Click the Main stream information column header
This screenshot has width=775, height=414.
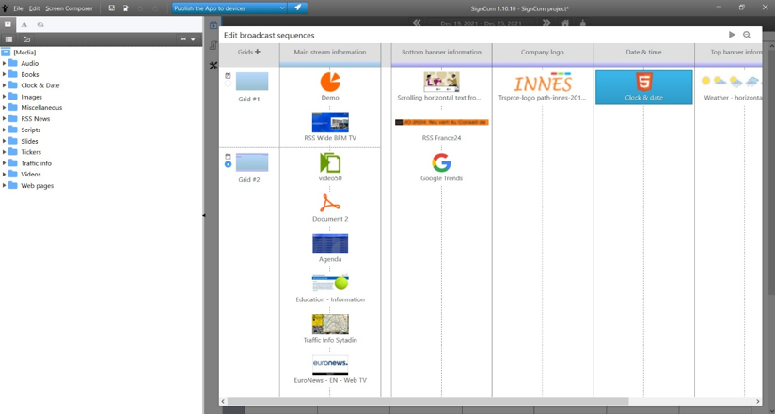[x=330, y=52]
